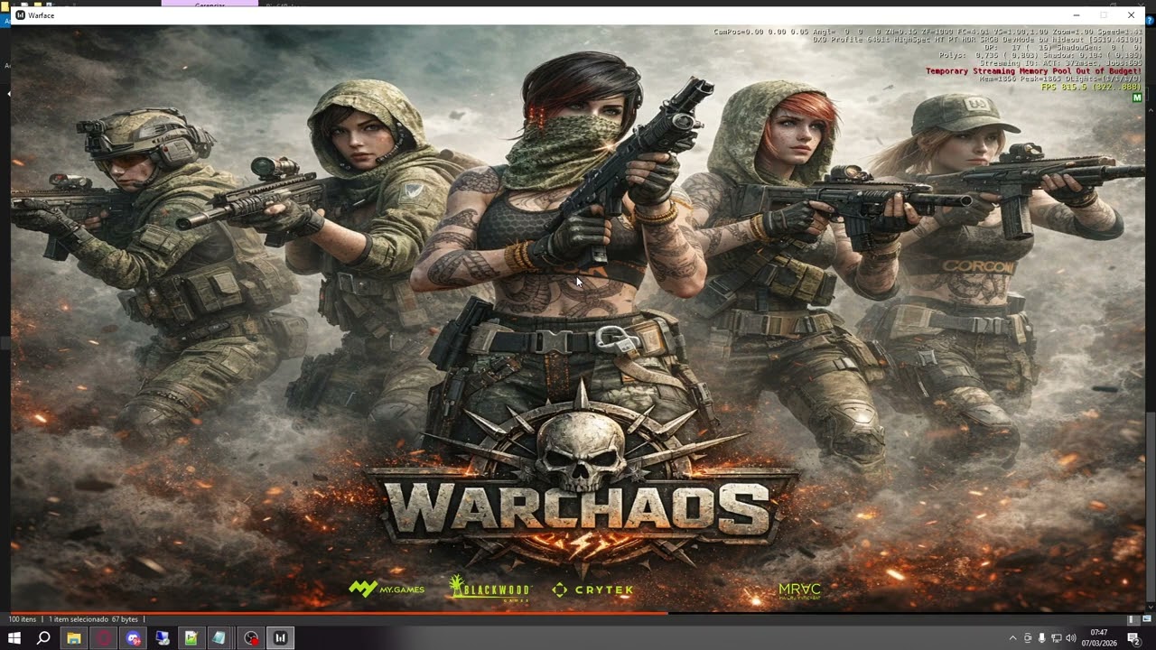The height and width of the screenshot is (650, 1156).
Task: Click '1 item selecionado 67 bytes' text
Action: [x=93, y=619]
